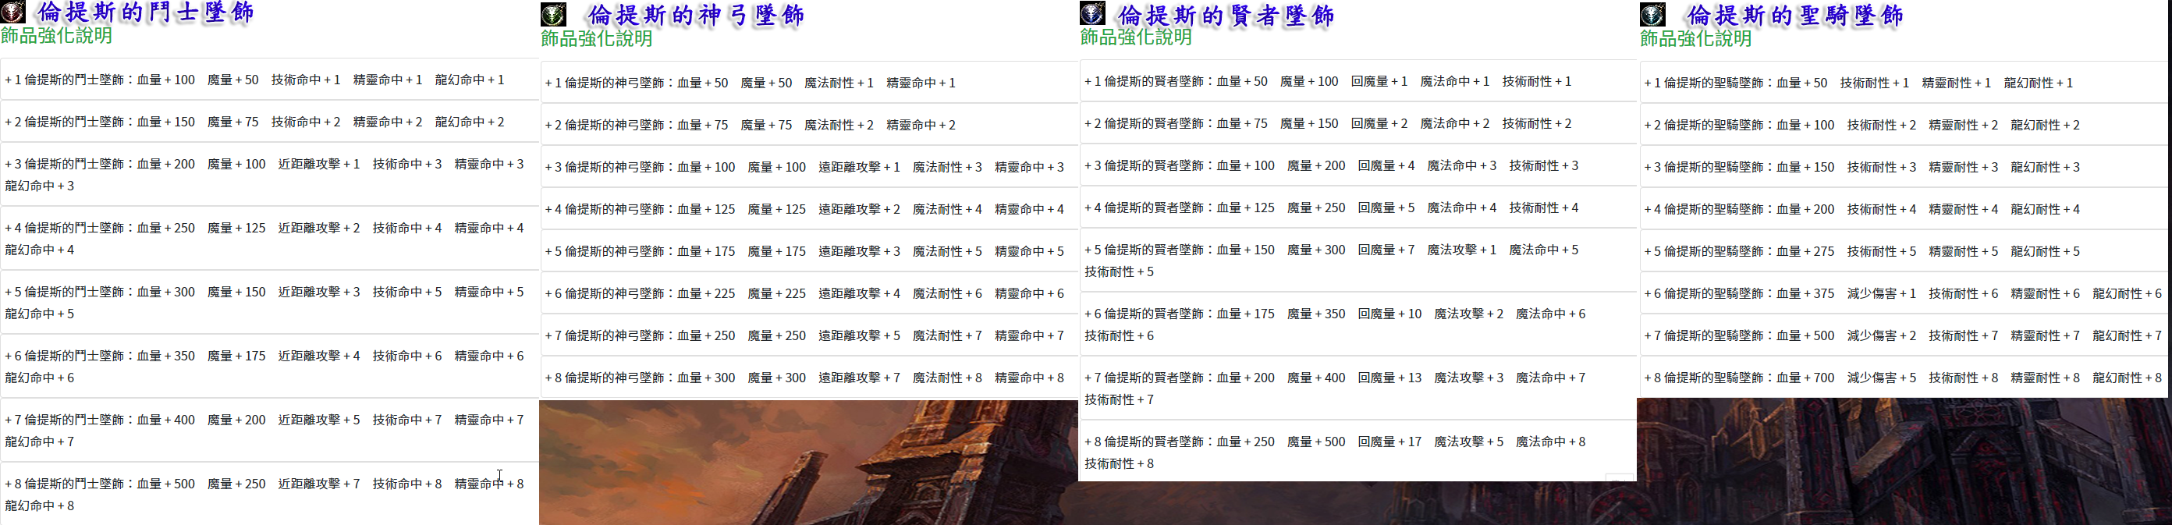
Task: Select the +6 倫提斯的賢者墜飾 row
Action: click(1358, 325)
